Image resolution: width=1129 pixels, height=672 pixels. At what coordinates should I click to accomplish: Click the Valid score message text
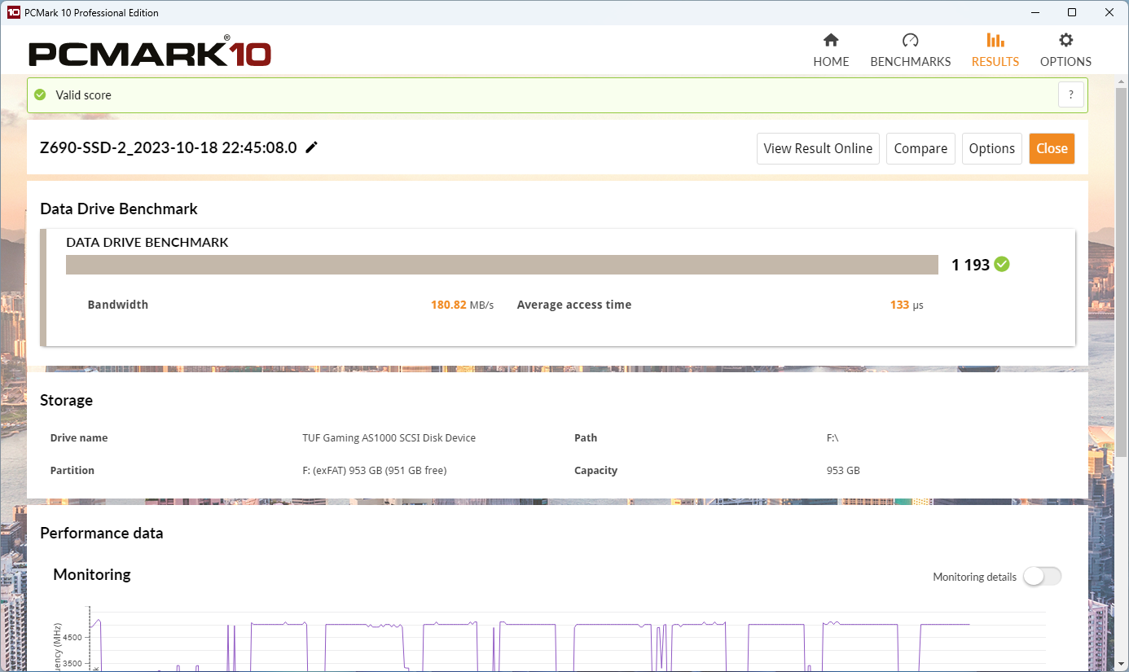tap(83, 94)
